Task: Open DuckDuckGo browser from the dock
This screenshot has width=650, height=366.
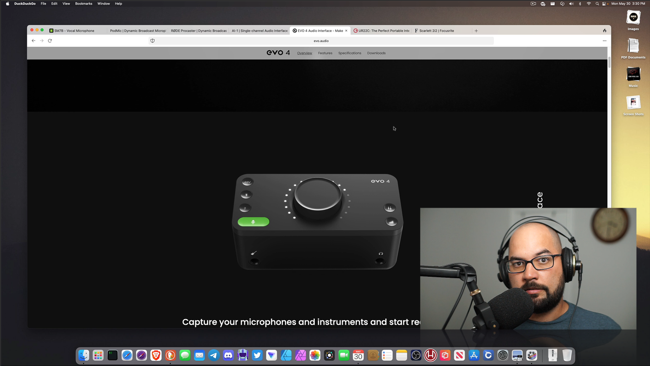Action: (x=170, y=355)
